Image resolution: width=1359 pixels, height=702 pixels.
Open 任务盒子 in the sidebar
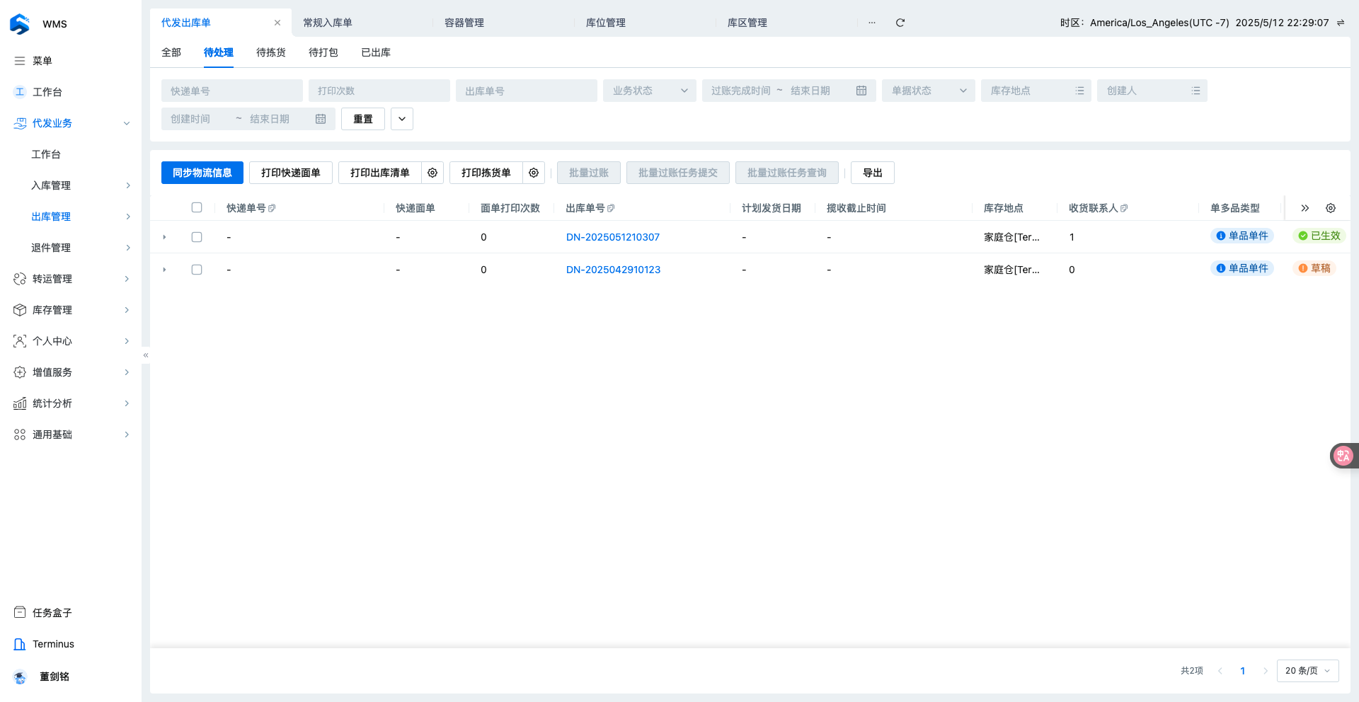tap(52, 613)
